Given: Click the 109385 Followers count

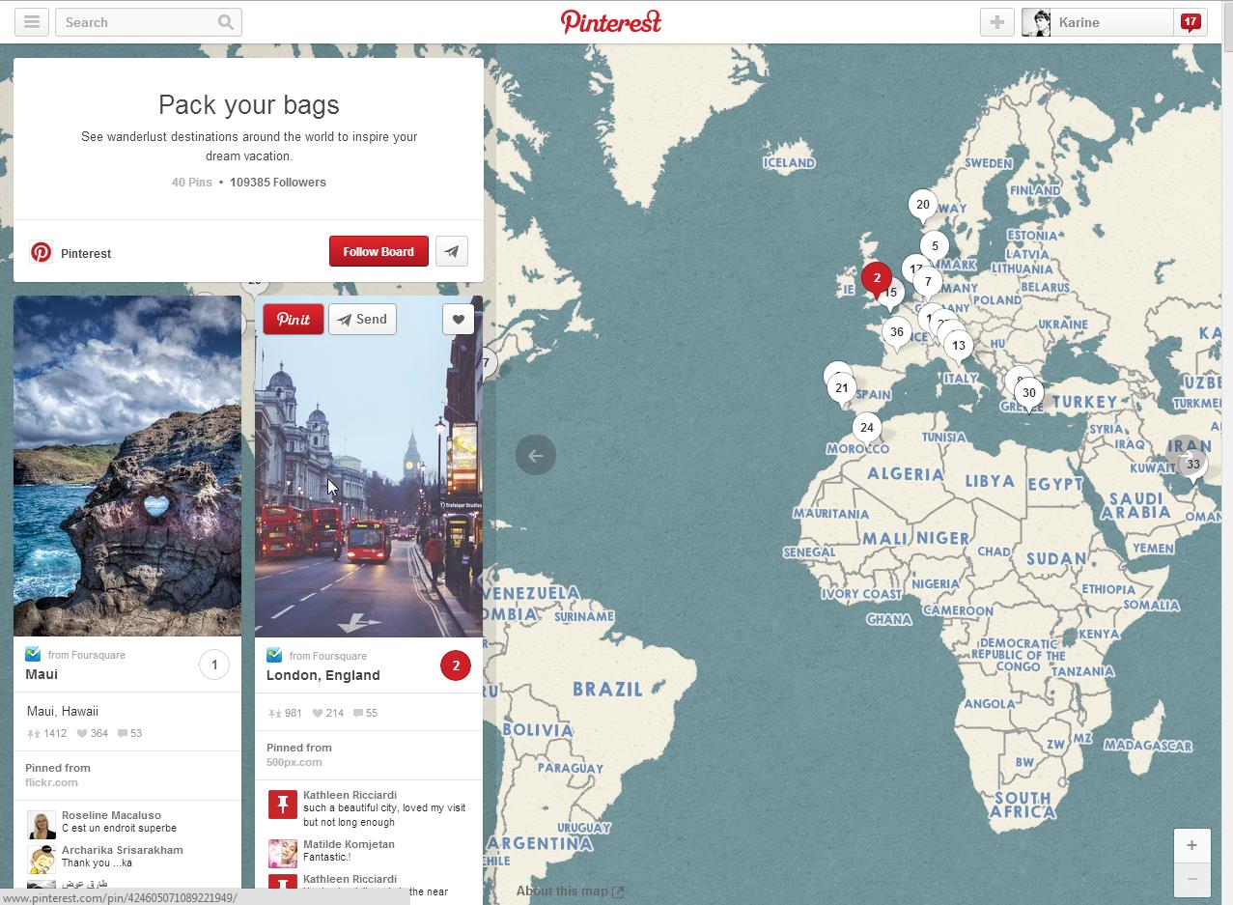Looking at the screenshot, I should click(x=278, y=182).
